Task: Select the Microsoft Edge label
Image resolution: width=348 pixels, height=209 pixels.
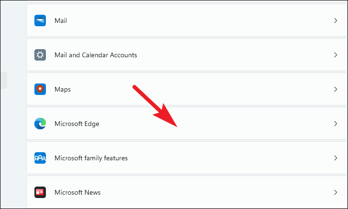Action: 77,124
